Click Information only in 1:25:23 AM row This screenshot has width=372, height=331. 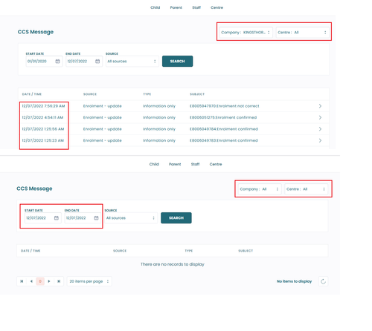[x=159, y=140]
